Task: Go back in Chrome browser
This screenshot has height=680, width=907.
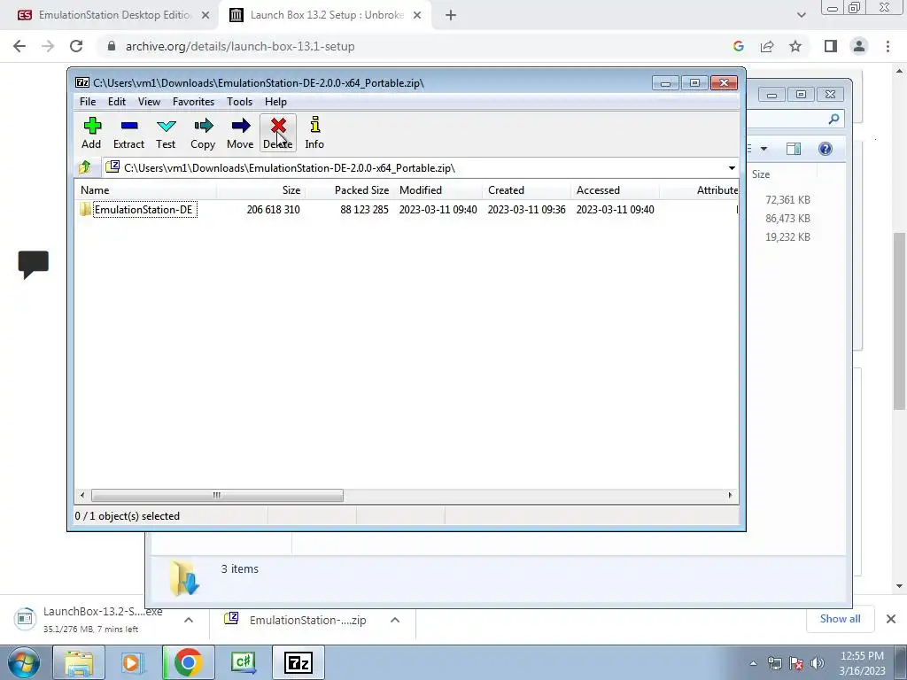Action: pos(19,46)
